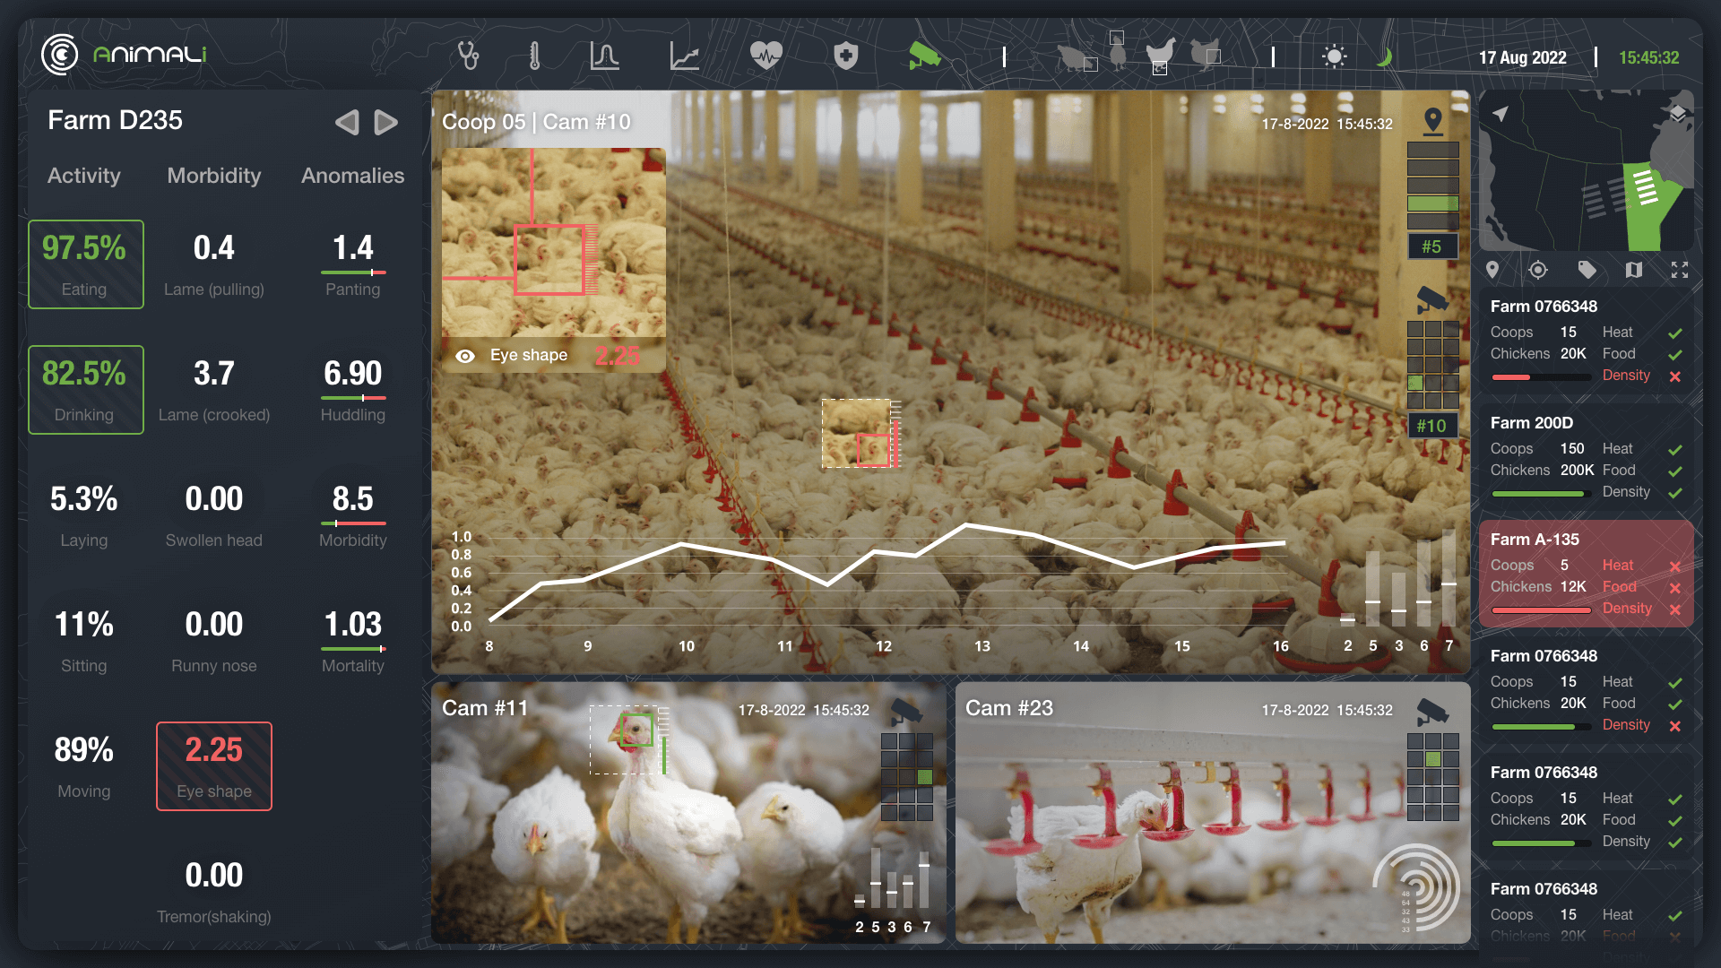
Task: Select the 82.5% Drinking metric card
Action: pyautogui.click(x=85, y=390)
